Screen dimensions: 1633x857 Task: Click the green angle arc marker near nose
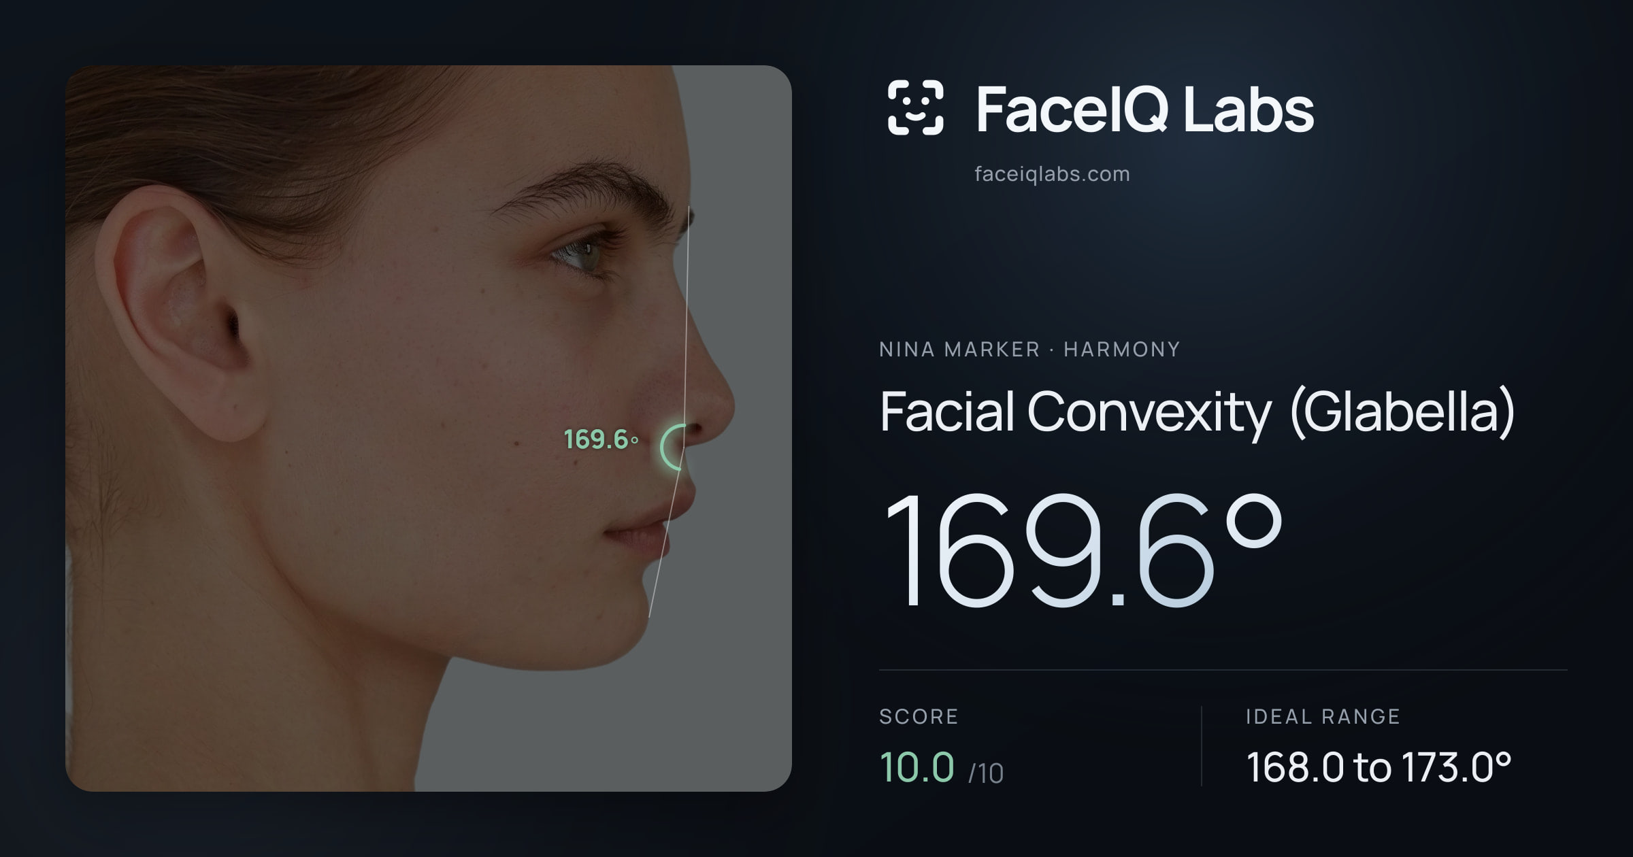[673, 447]
